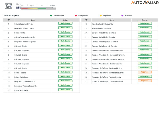Select the red Recuperado legend dot
Viewport: 161px width, 113px height.
click(x=76, y=16)
